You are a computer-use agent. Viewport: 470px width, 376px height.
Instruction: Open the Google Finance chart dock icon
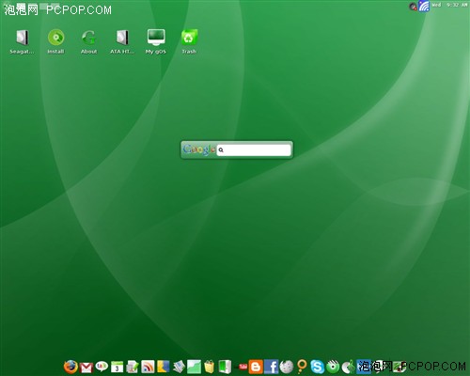(x=194, y=367)
